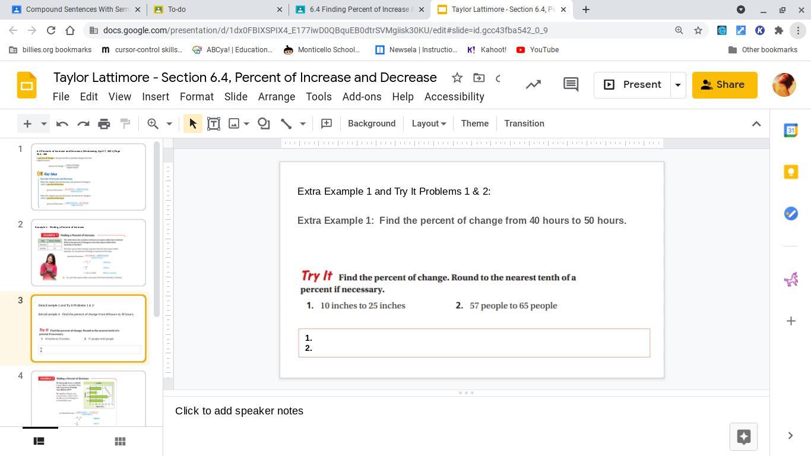The height and width of the screenshot is (456, 811).
Task: Open Google Tasks side panel
Action: click(x=791, y=213)
